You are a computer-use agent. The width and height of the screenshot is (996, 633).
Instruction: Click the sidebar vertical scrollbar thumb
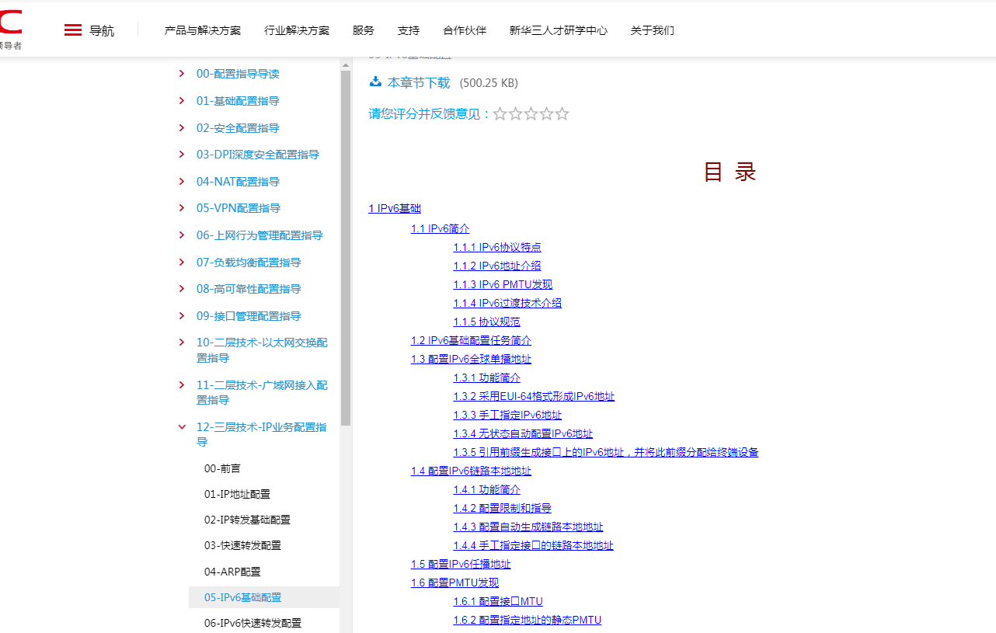point(346,249)
